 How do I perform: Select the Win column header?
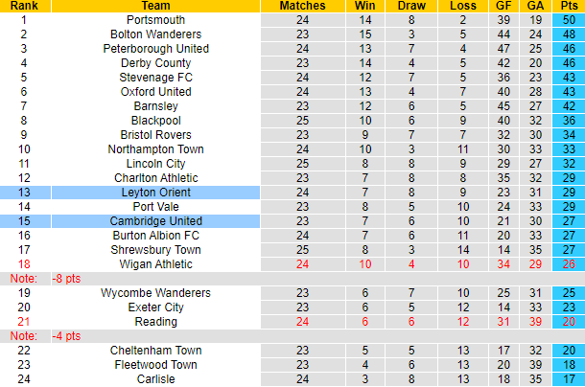pos(363,6)
